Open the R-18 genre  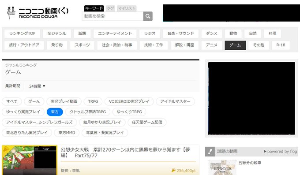coord(281,45)
